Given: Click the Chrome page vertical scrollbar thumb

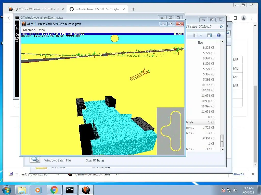Looking at the screenshot, I should [x=255, y=124].
